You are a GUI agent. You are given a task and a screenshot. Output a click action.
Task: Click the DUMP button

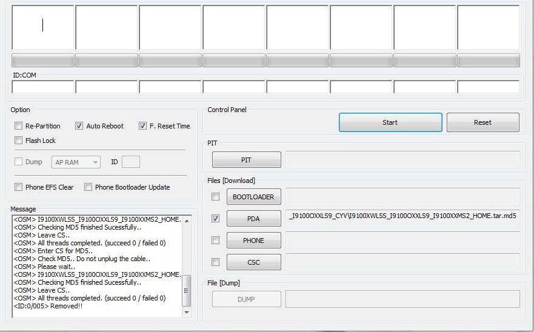[247, 299]
